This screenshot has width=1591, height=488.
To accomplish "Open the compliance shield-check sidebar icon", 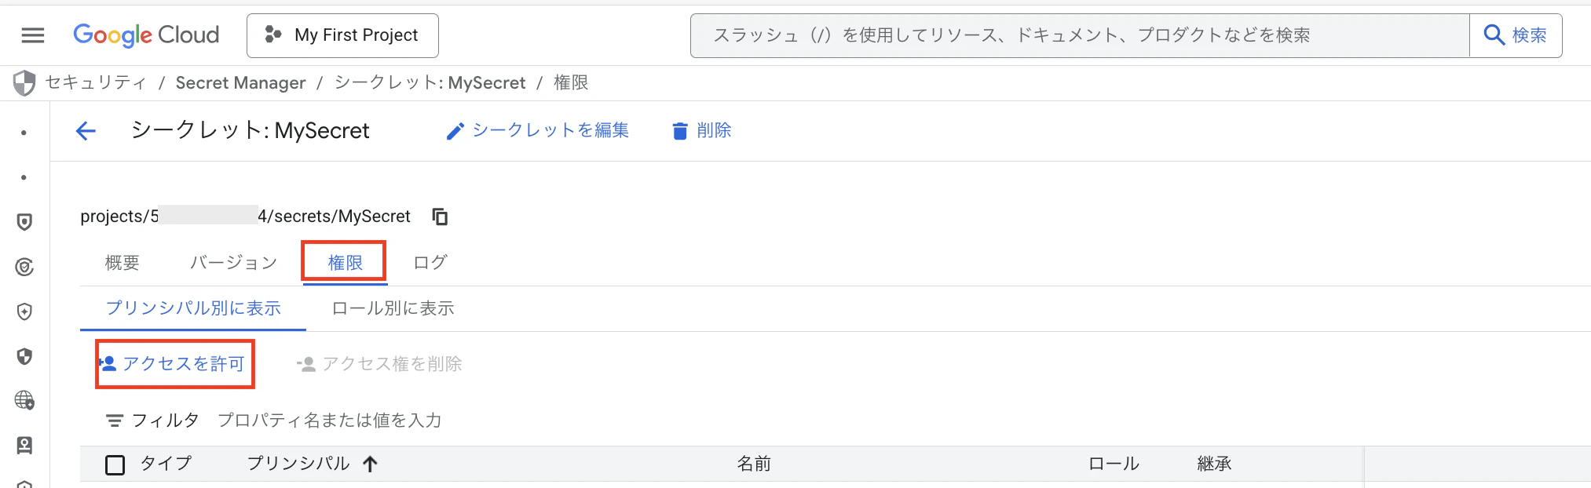I will [24, 268].
